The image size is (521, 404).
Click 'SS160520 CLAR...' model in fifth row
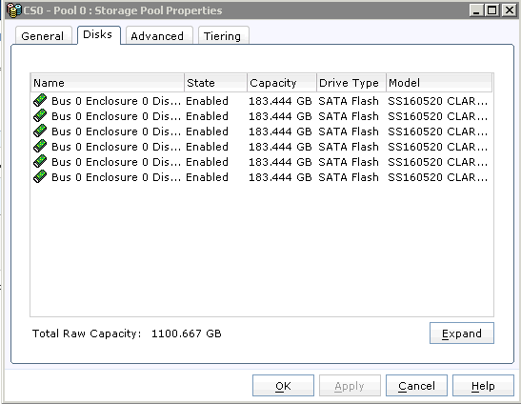coord(437,162)
